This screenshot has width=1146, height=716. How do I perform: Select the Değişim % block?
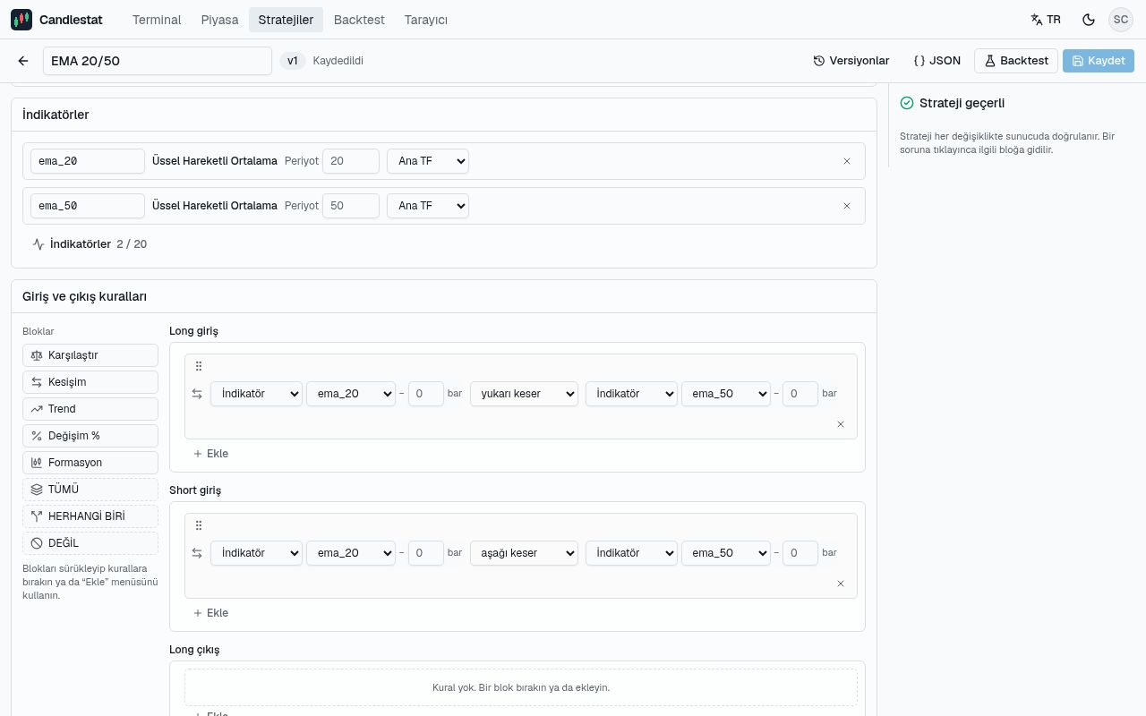tap(90, 436)
